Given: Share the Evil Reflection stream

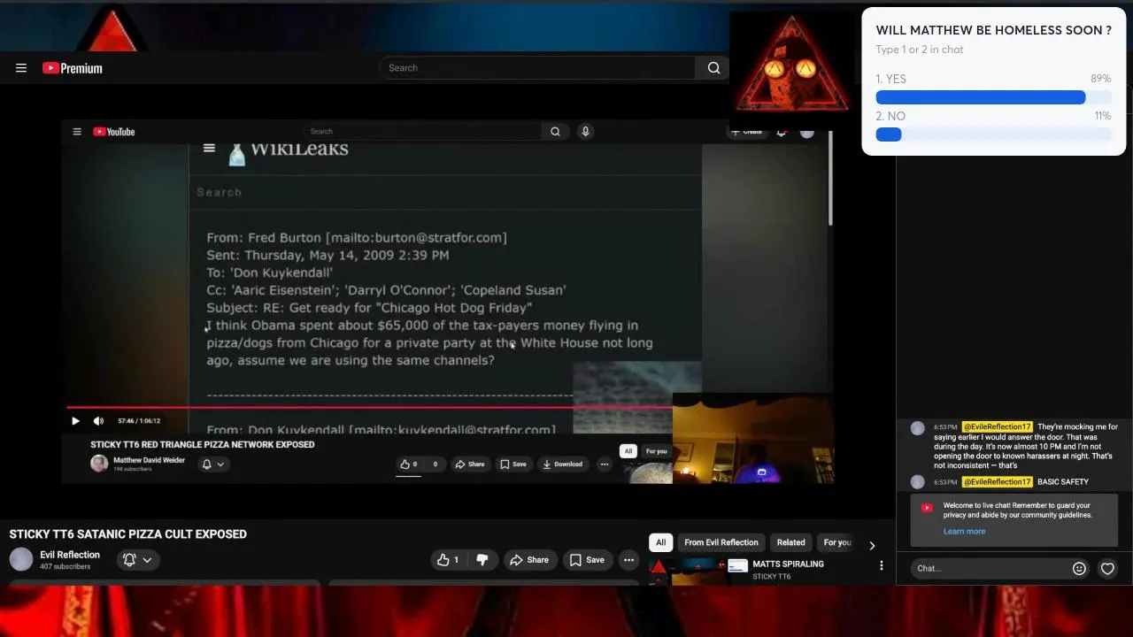Looking at the screenshot, I should coord(528,560).
